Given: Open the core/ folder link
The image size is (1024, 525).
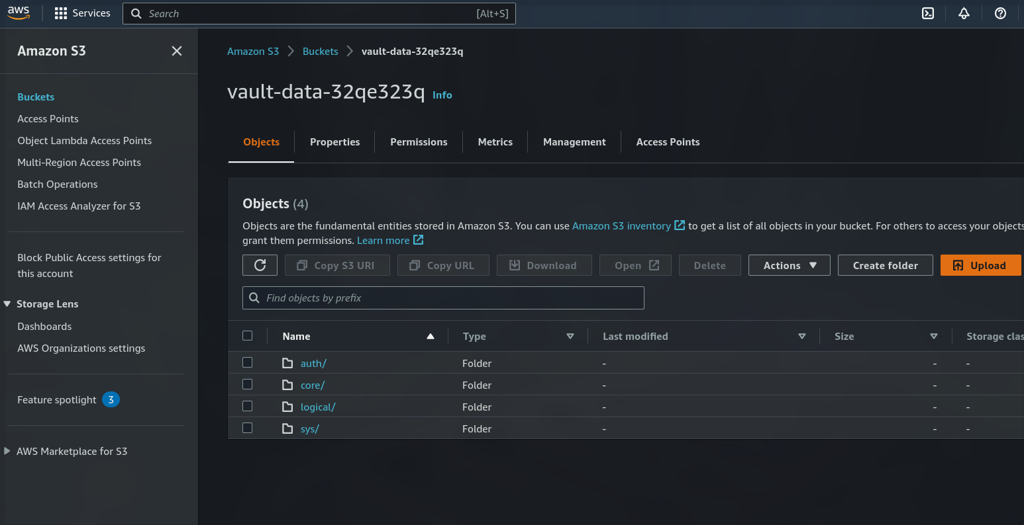Looking at the screenshot, I should [313, 385].
